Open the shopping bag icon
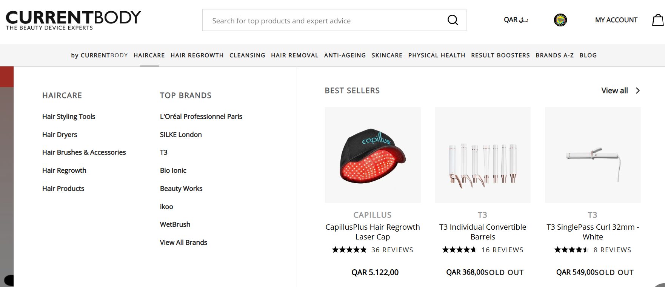Viewport: 665px width, 287px height. [658, 20]
